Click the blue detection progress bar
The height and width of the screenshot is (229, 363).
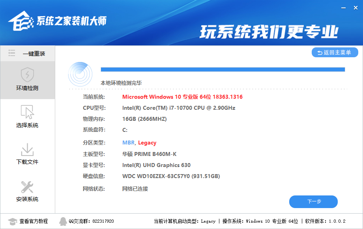pos(223,69)
